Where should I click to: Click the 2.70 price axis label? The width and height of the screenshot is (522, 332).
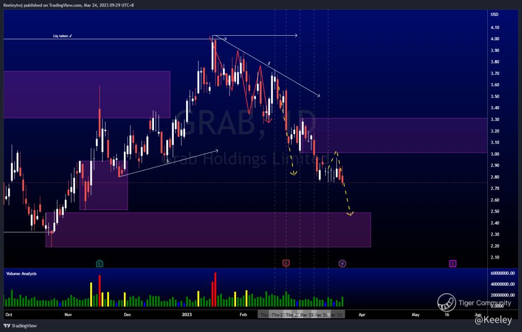494,189
